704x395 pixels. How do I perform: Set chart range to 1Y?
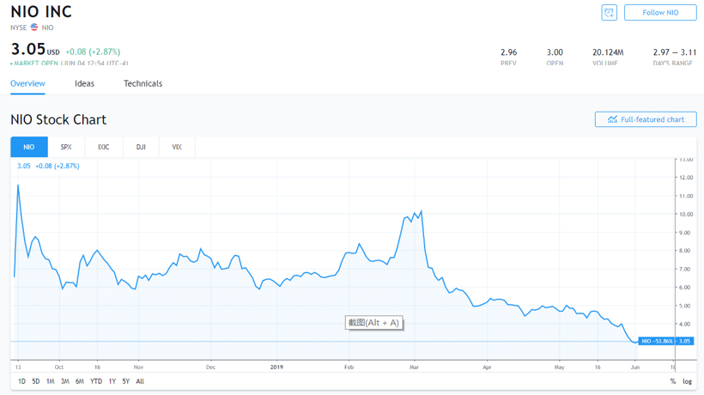tap(112, 381)
